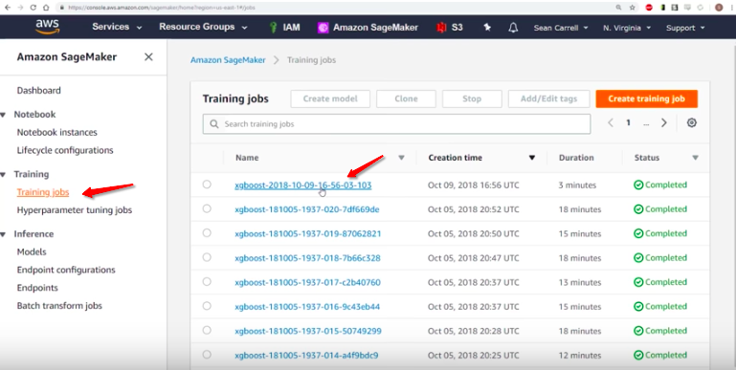Image resolution: width=736 pixels, height=370 pixels.
Task: Select radio for xgboost-2018-10-09-16-56-03-103
Action: 207,185
